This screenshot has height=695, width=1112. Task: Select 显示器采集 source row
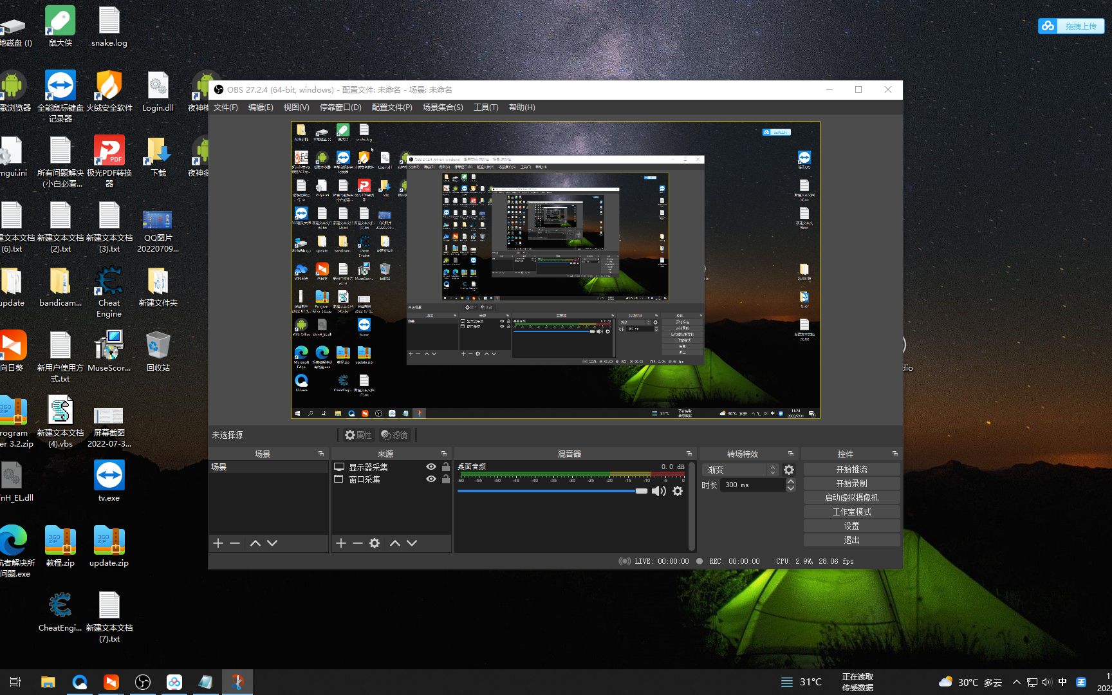(x=391, y=467)
